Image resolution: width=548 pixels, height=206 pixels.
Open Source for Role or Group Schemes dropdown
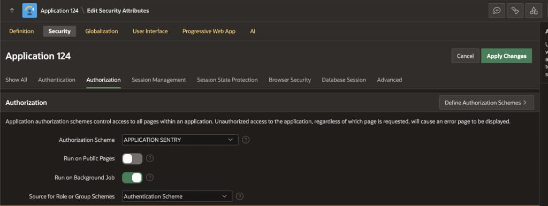177,196
